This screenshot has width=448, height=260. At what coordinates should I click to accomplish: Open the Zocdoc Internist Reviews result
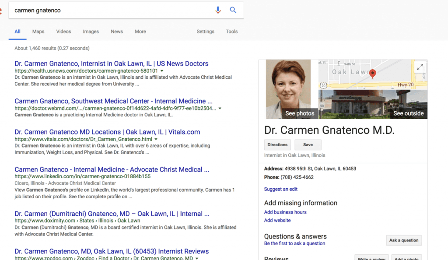point(112,251)
